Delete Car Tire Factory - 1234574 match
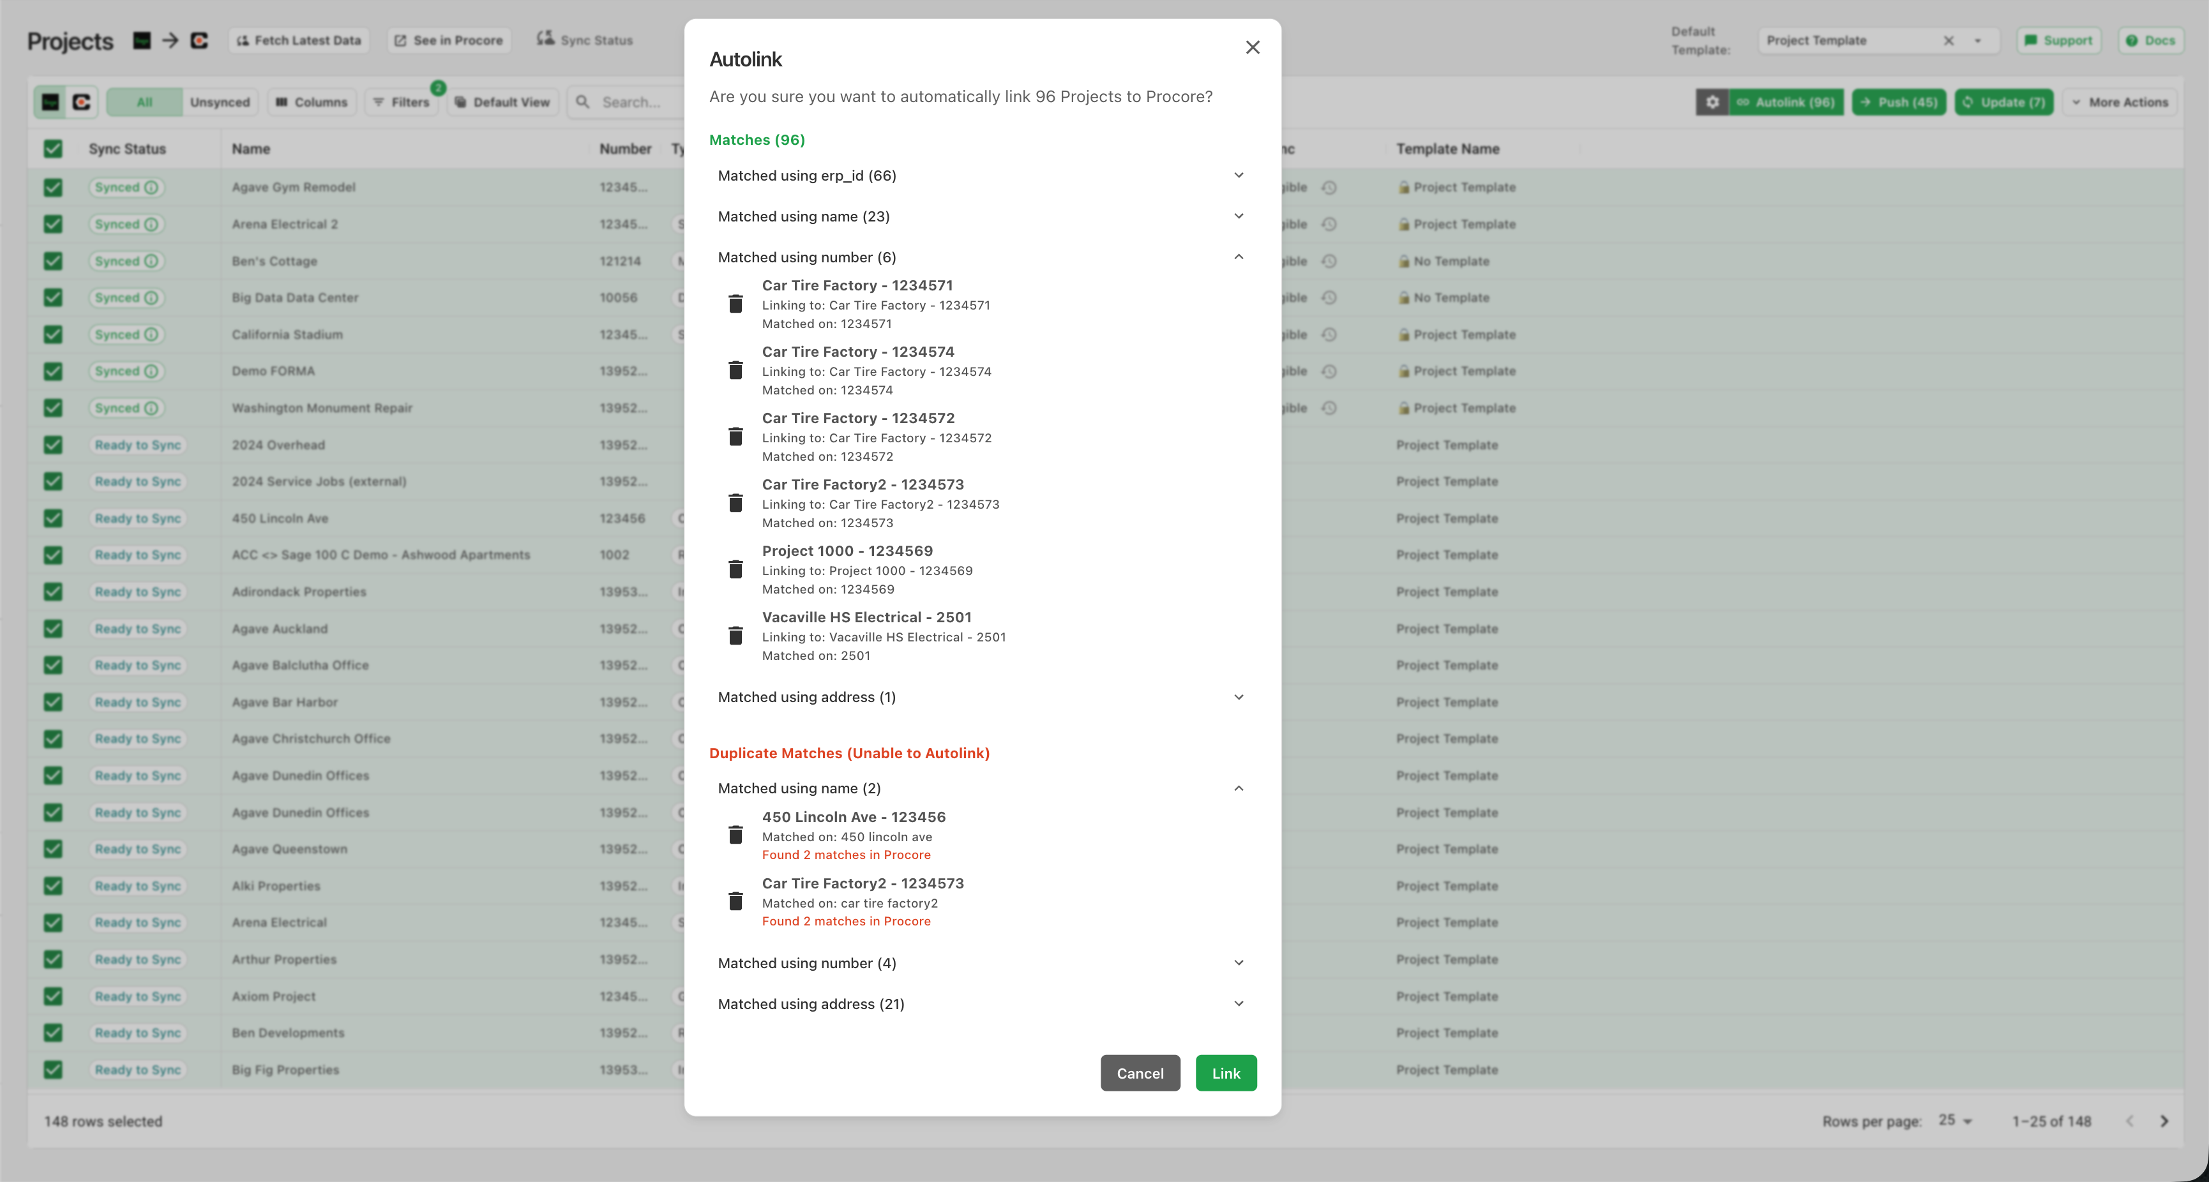 735,370
